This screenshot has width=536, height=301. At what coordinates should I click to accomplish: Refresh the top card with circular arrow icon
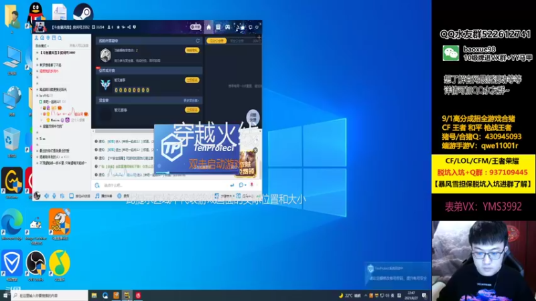click(198, 41)
